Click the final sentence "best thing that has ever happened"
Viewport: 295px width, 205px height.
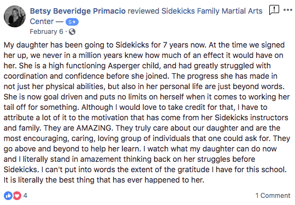[104, 180]
